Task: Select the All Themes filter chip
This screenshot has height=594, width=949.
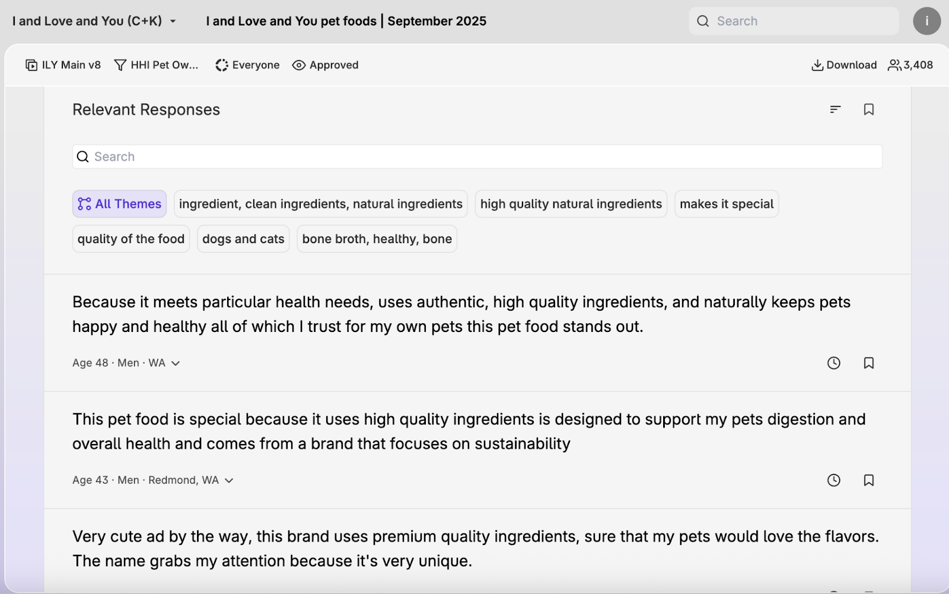Action: pyautogui.click(x=119, y=204)
